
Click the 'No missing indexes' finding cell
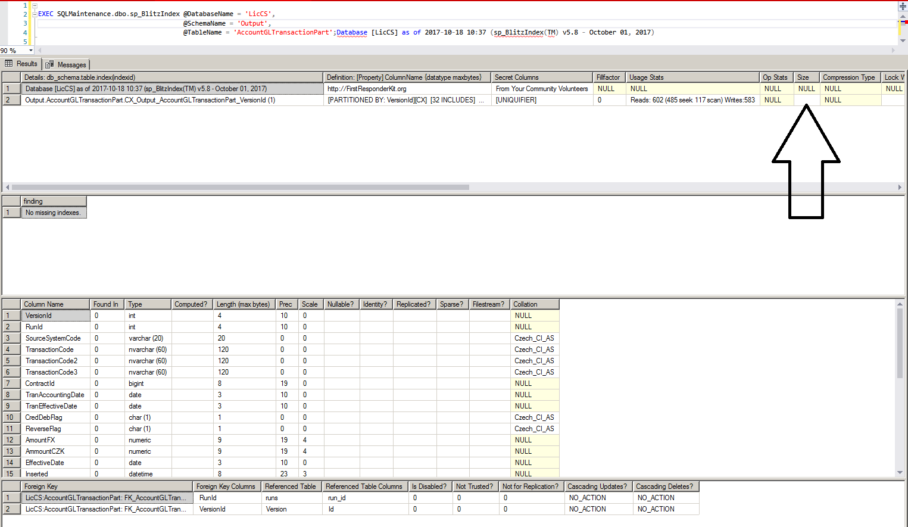point(54,212)
